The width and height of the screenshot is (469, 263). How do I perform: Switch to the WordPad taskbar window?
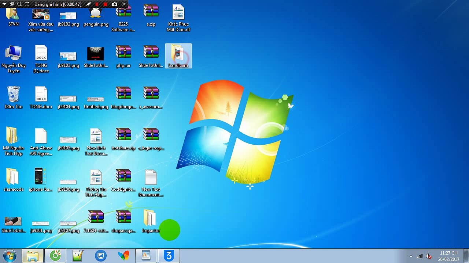tap(146, 256)
